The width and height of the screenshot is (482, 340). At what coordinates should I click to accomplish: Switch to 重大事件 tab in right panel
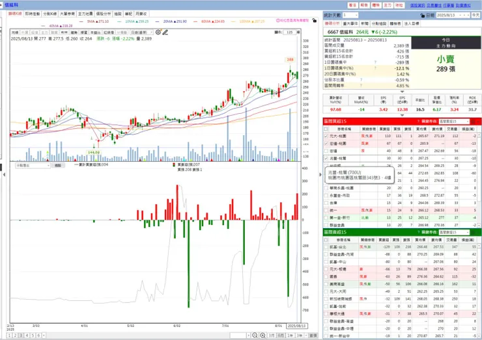pyautogui.click(x=350, y=23)
